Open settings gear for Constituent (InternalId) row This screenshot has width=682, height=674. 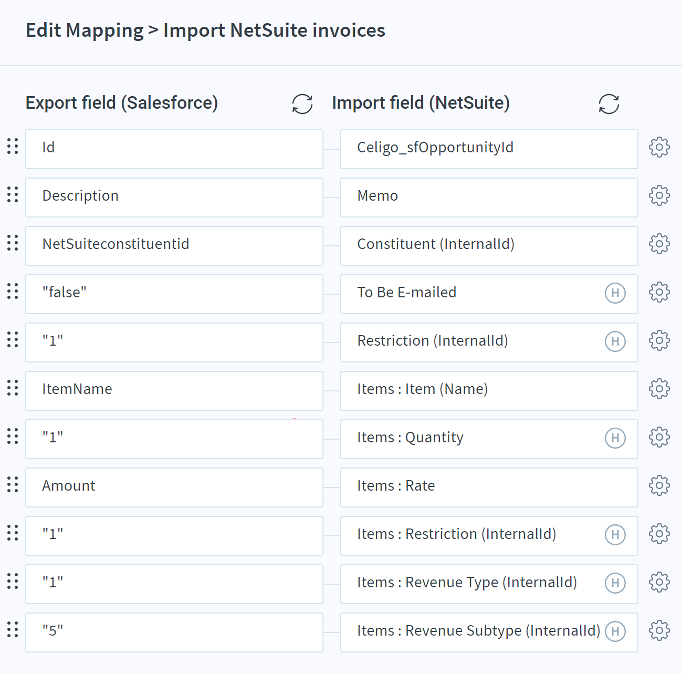pyautogui.click(x=659, y=244)
